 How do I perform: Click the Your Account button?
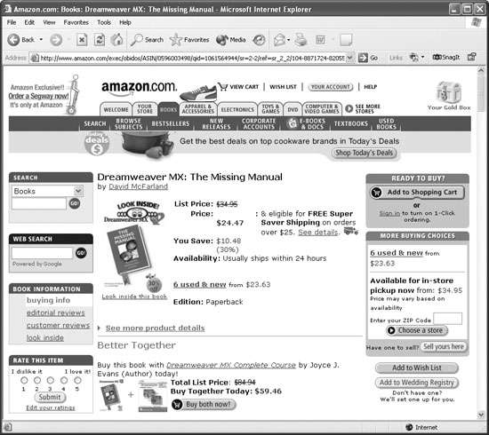(x=330, y=87)
